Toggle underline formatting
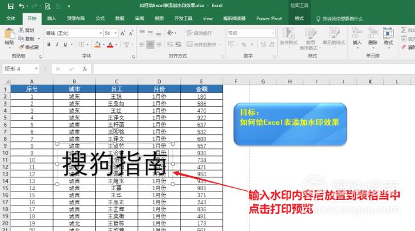Viewport: 415px width, 231px height. coord(65,45)
